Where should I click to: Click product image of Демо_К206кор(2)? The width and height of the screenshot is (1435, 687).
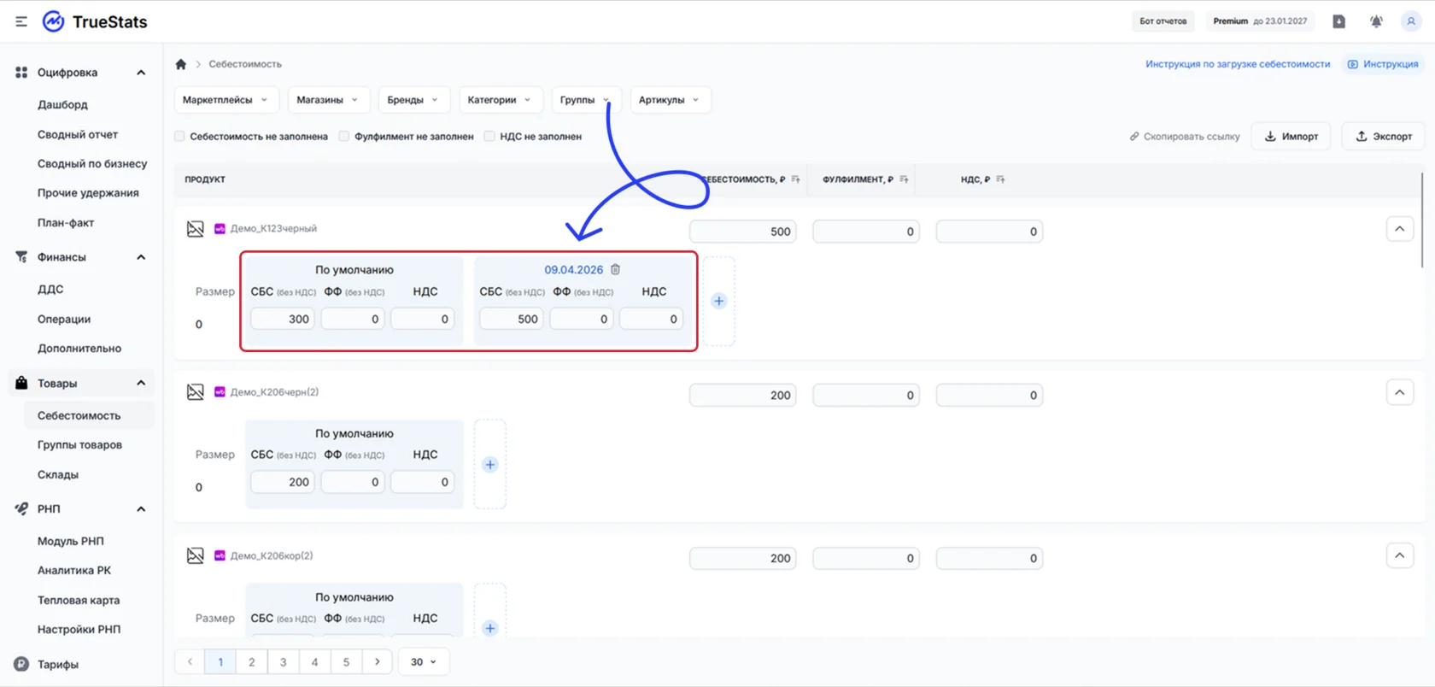pos(196,555)
